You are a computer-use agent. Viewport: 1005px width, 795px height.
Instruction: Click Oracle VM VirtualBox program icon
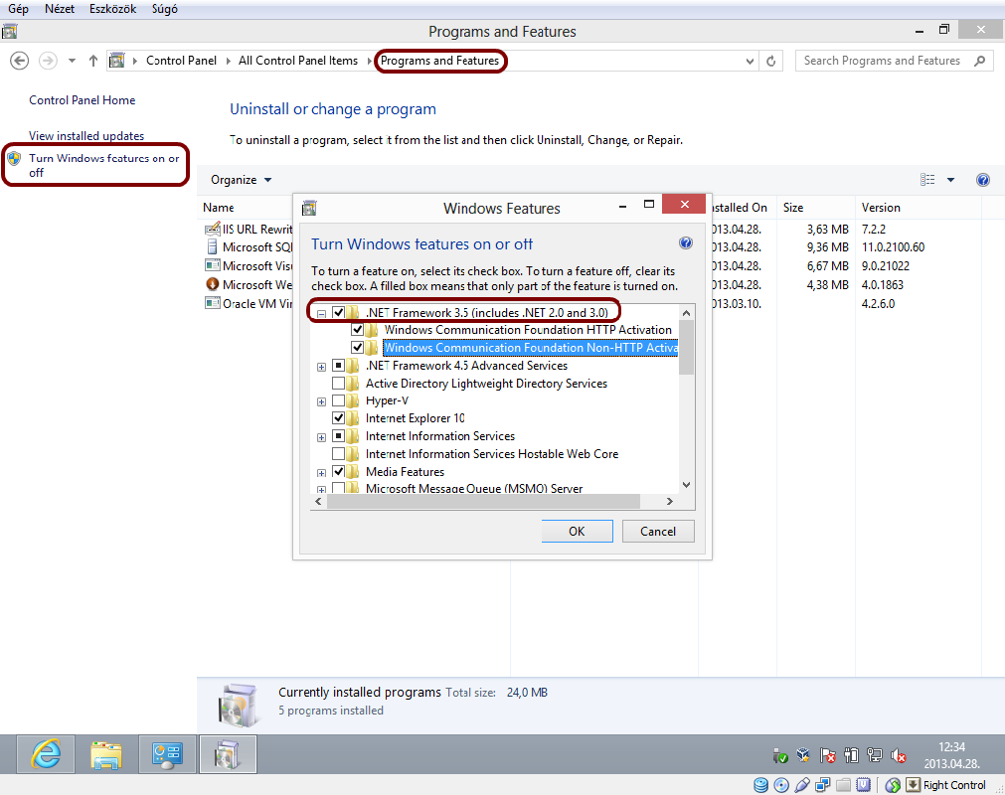212,303
